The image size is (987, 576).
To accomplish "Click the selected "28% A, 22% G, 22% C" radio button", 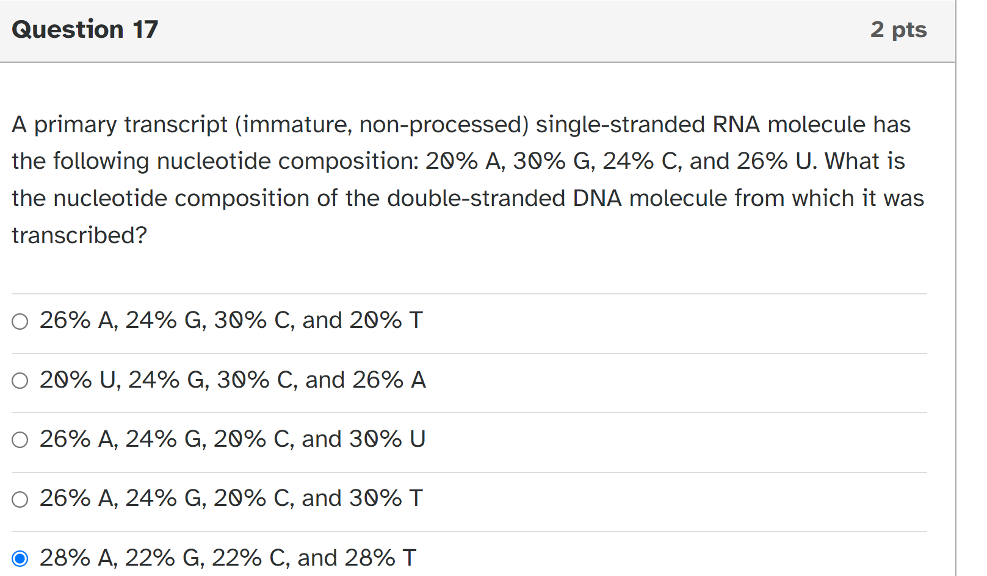I will coord(19,556).
